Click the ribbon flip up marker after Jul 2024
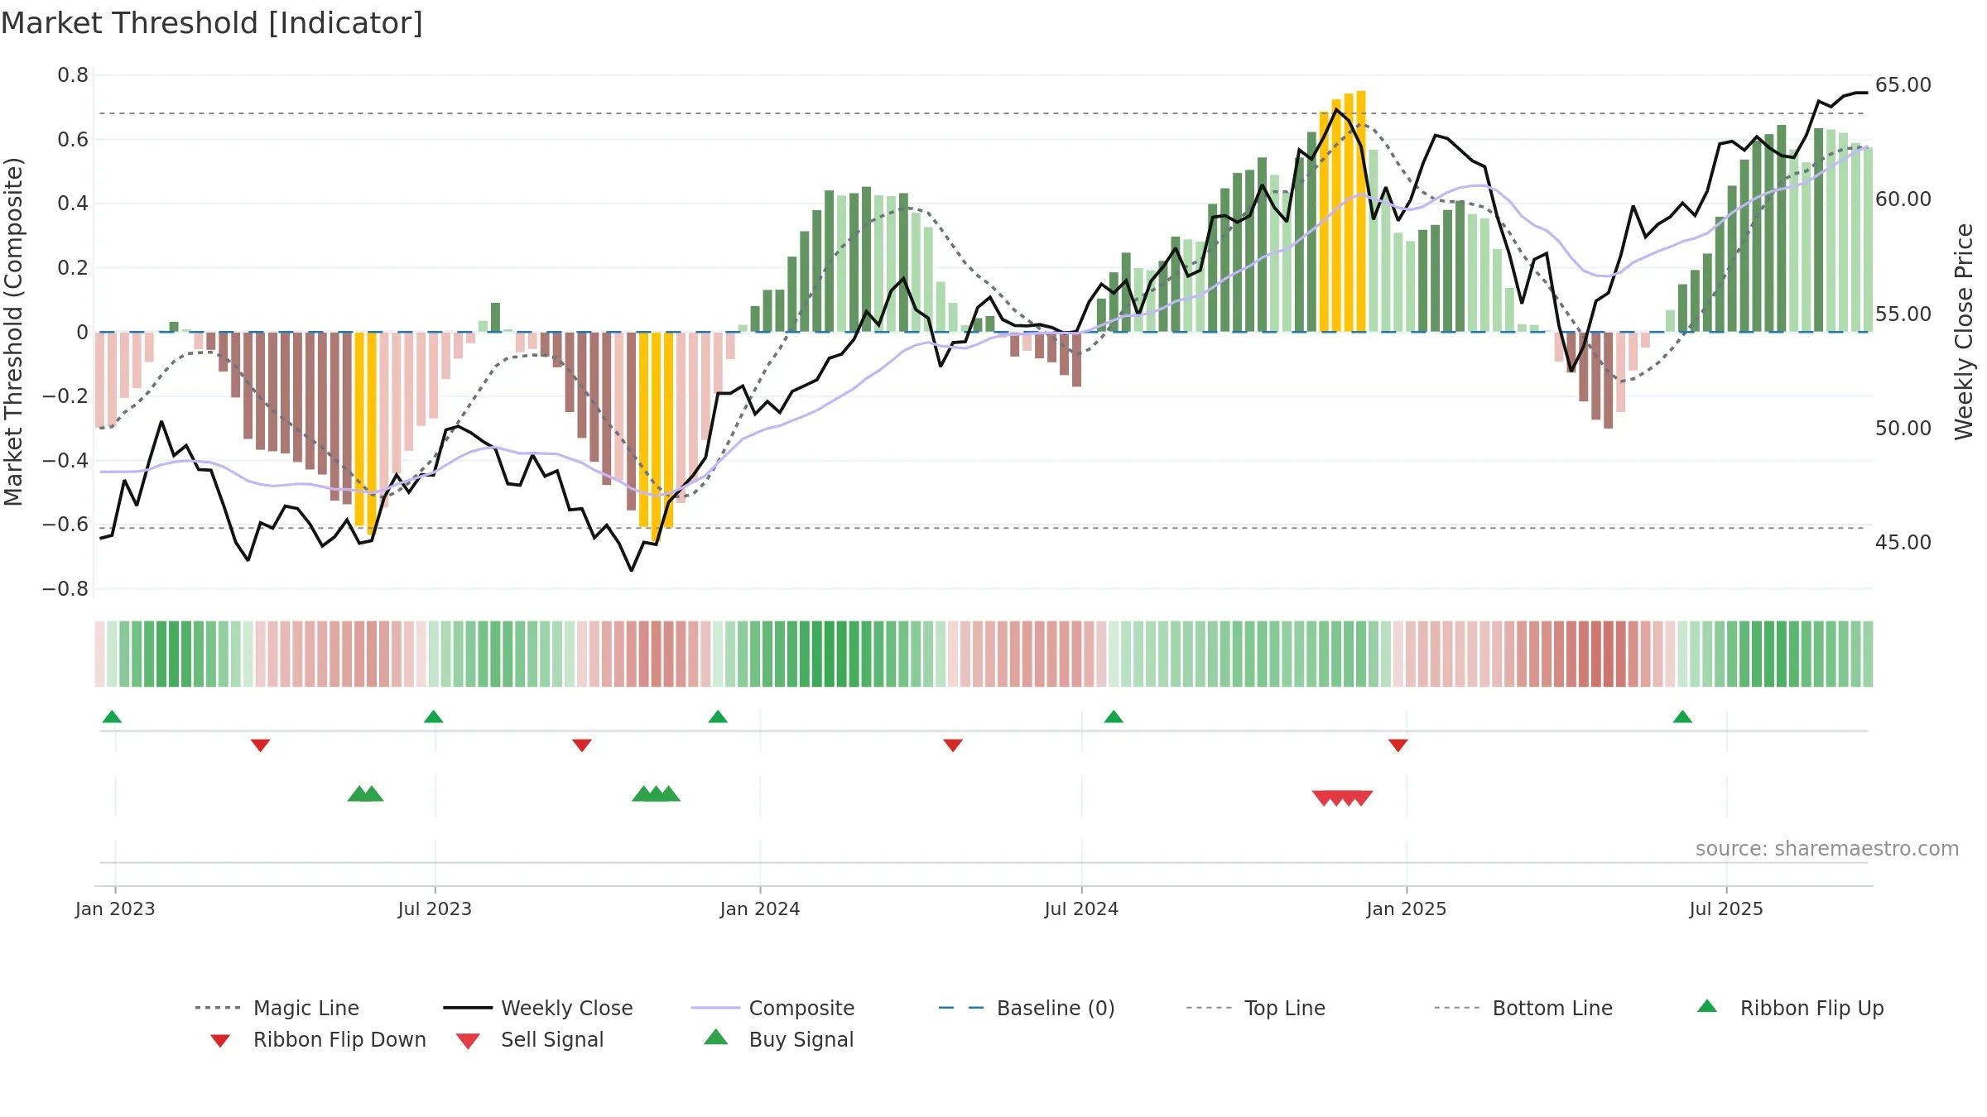 pyautogui.click(x=1114, y=717)
